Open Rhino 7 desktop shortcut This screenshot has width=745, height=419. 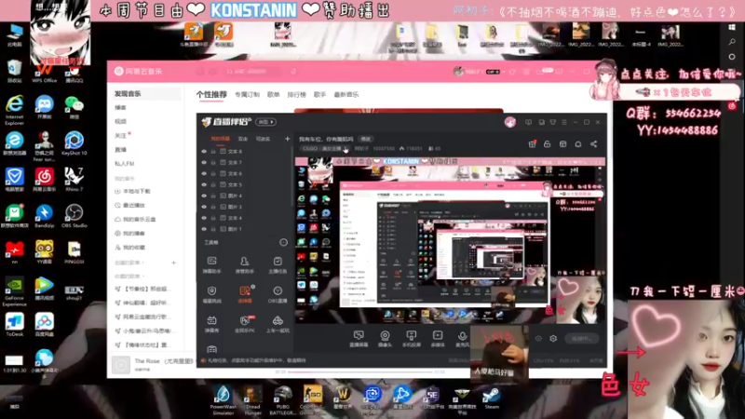[74, 180]
